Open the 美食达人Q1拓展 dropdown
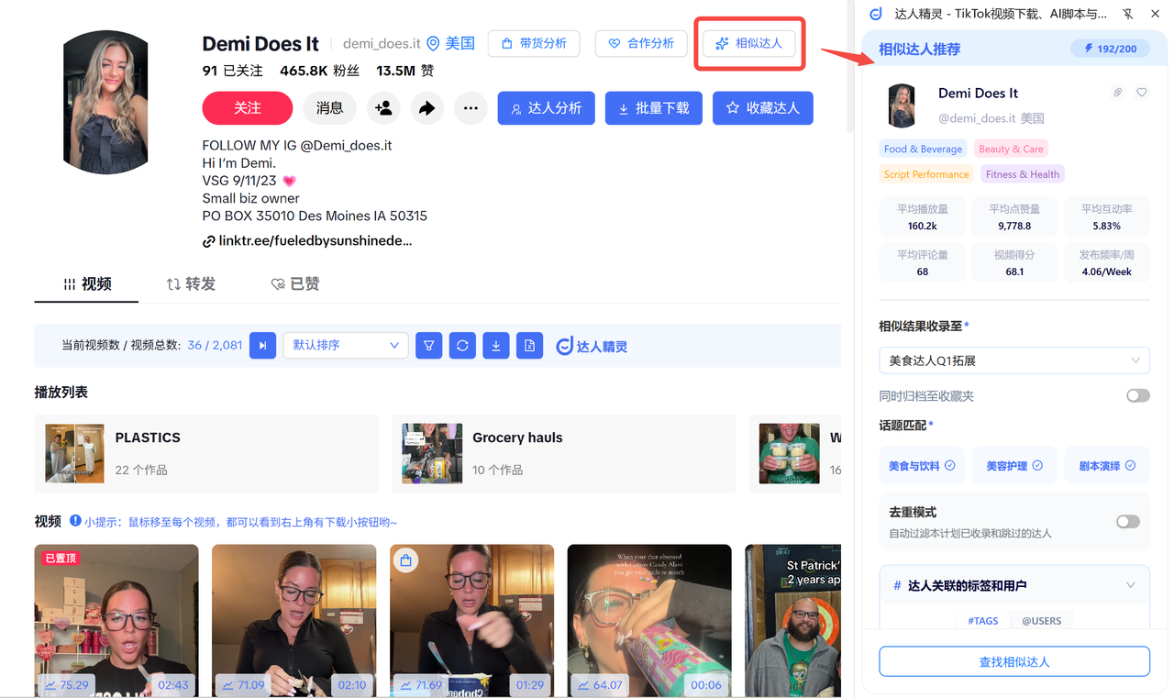1174x698 pixels. (1014, 360)
